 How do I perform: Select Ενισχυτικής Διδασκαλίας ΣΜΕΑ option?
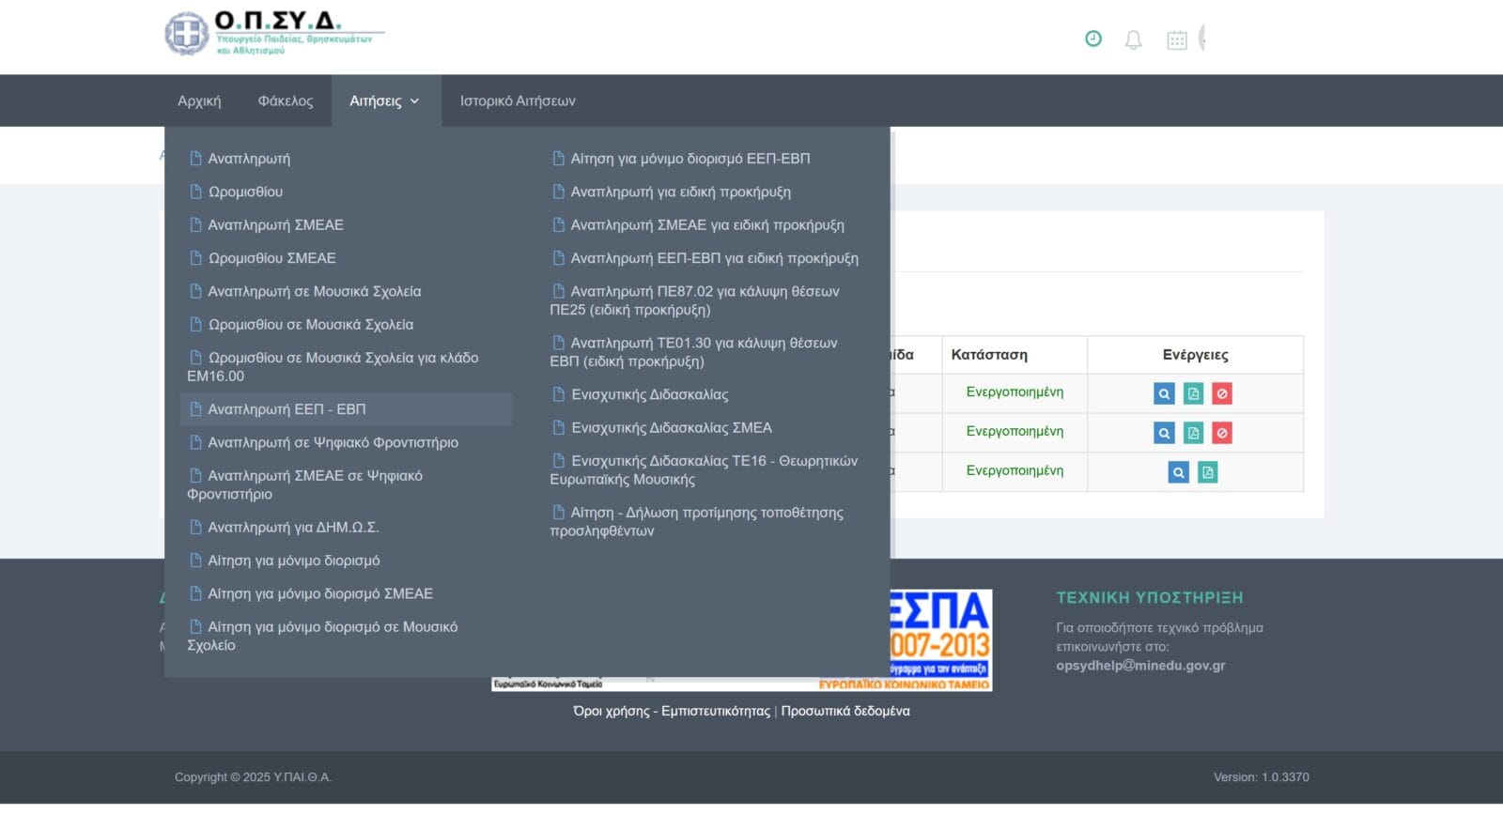[x=671, y=428]
